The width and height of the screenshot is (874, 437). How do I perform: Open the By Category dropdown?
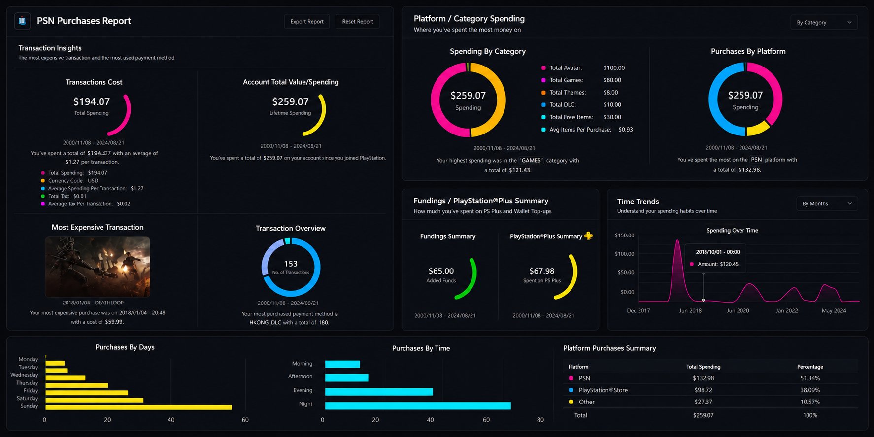coord(824,22)
